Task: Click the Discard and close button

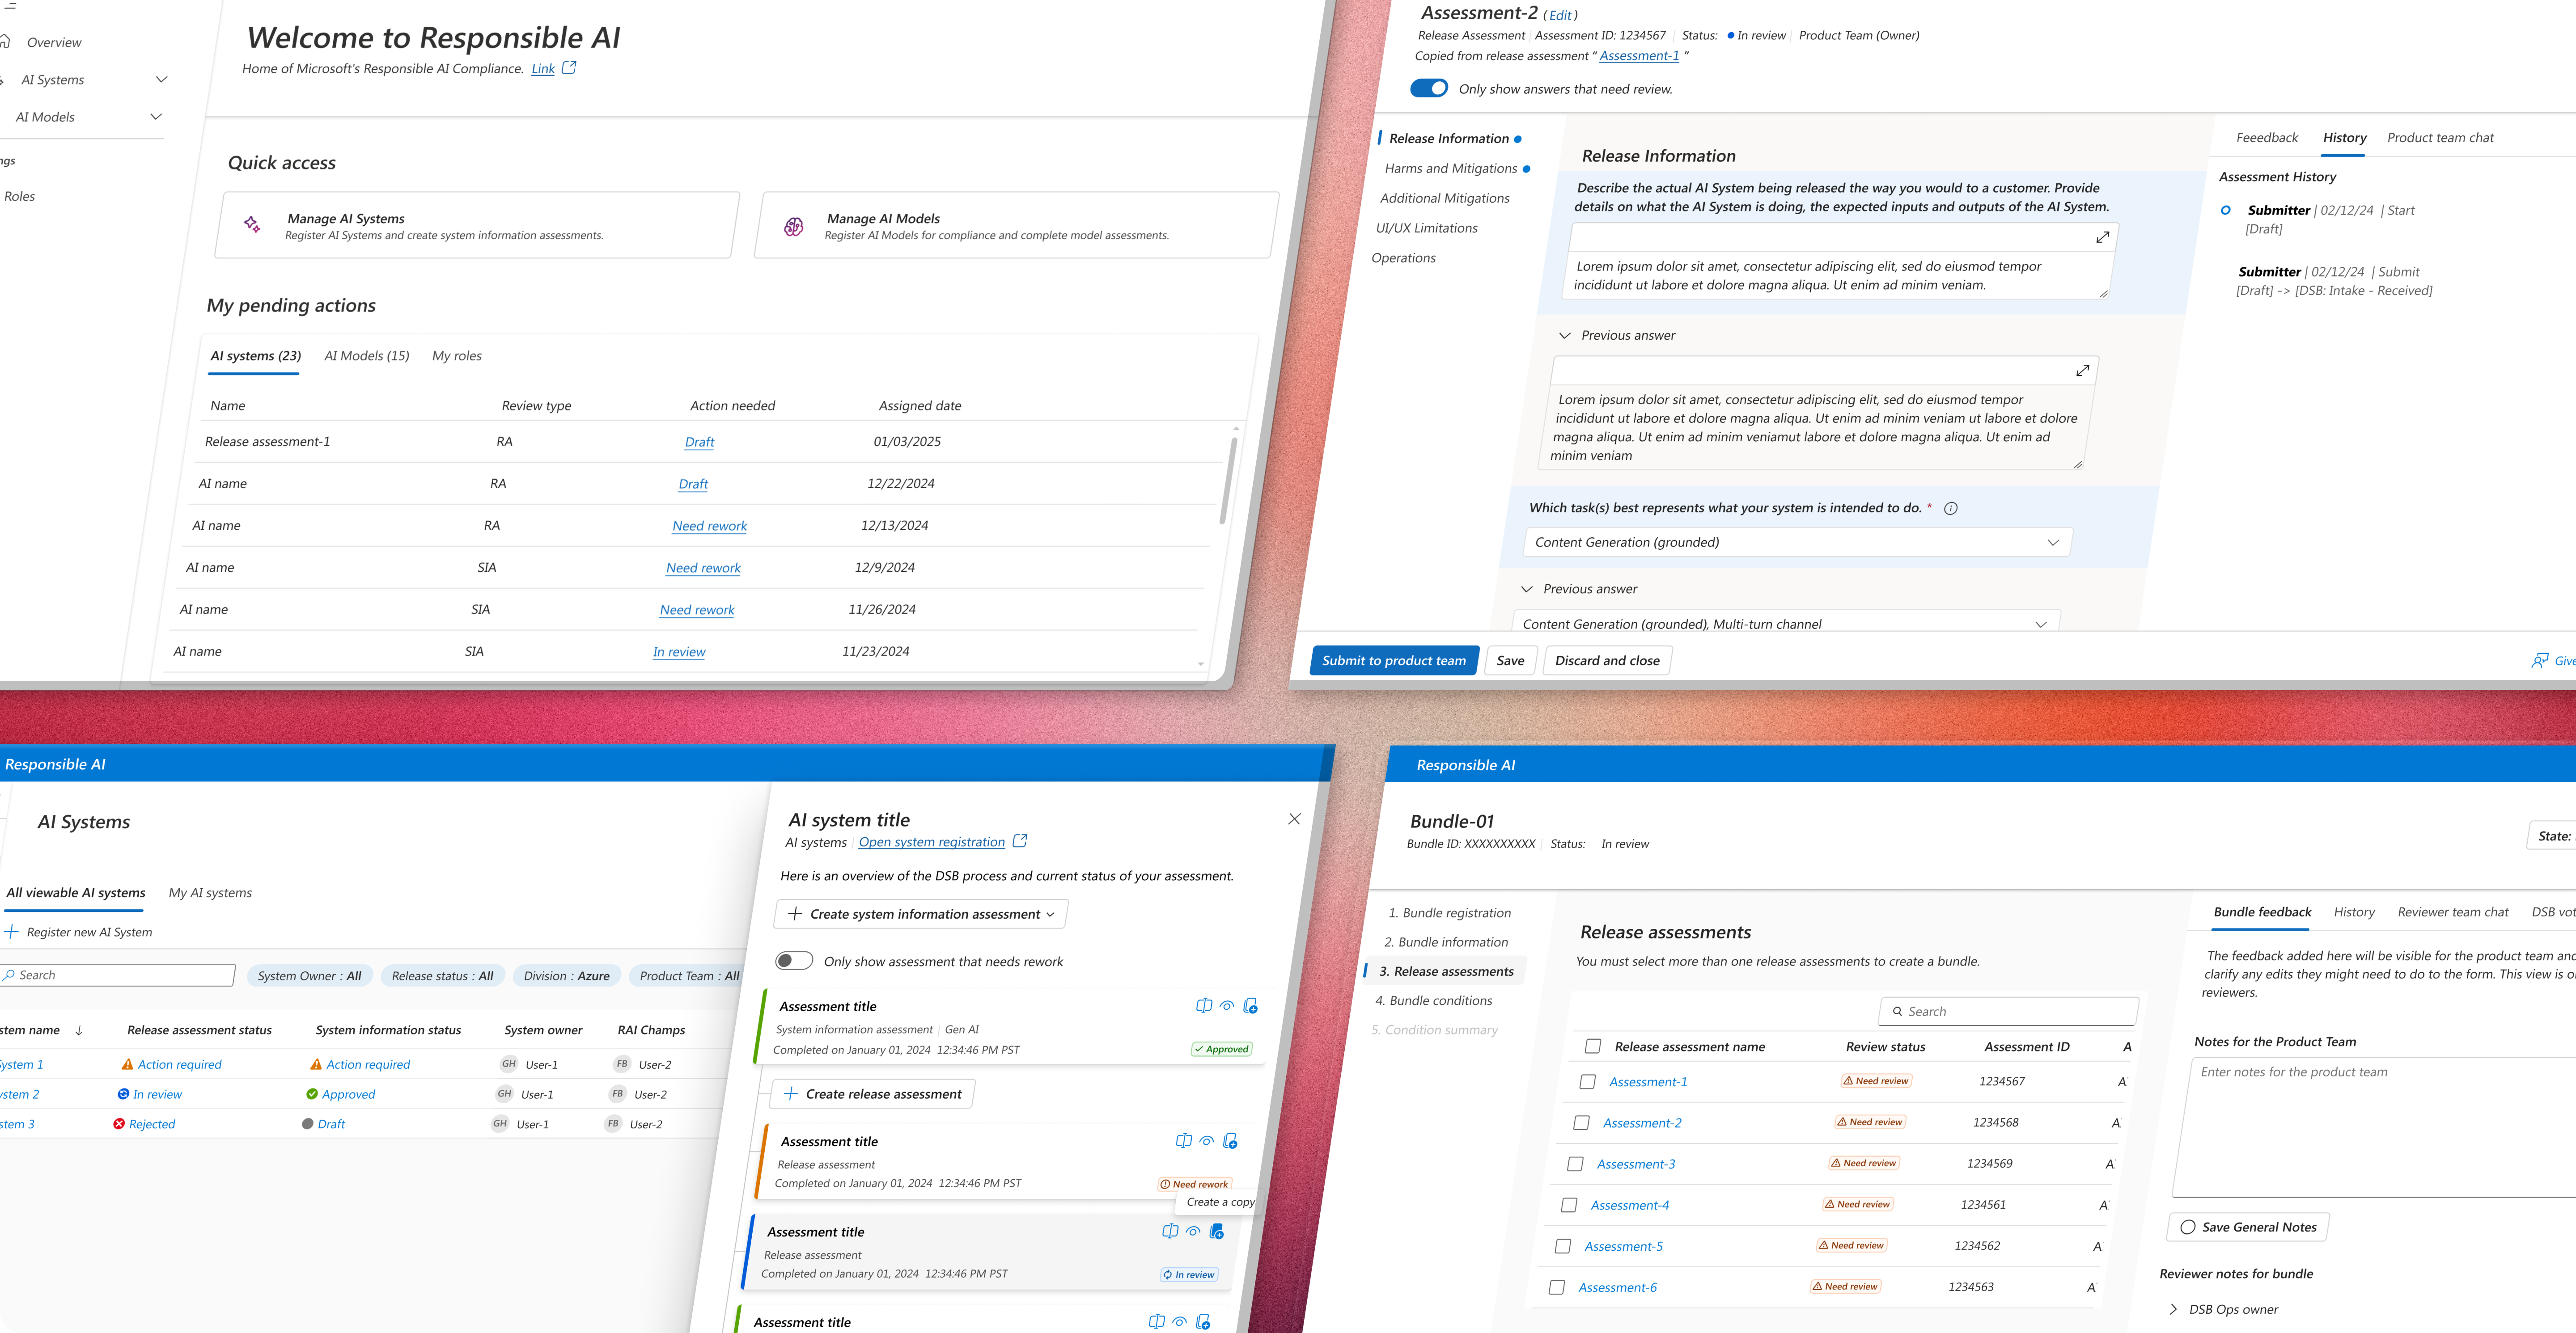Action: (x=1607, y=661)
